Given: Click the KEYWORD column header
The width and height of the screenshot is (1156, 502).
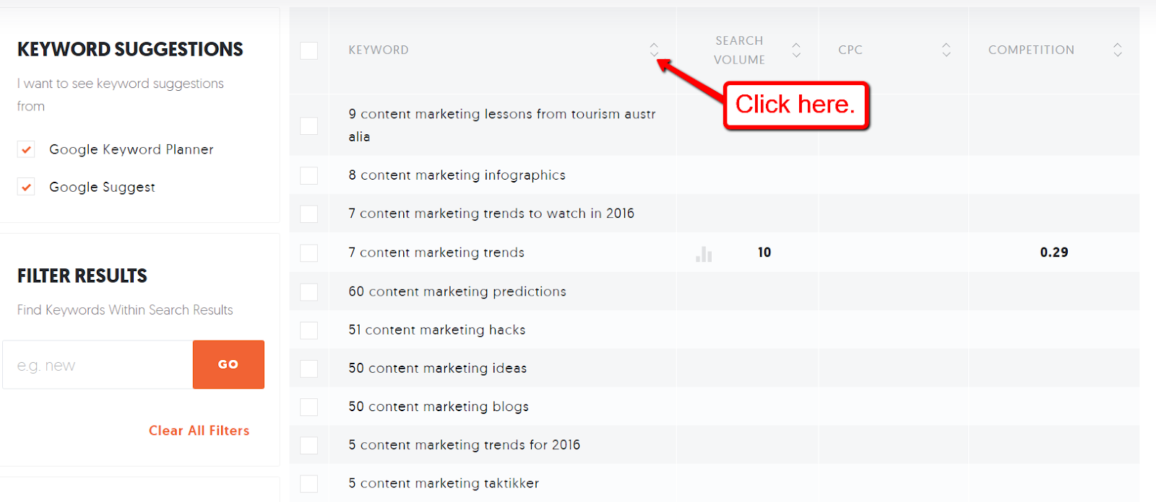Looking at the screenshot, I should click(x=379, y=50).
